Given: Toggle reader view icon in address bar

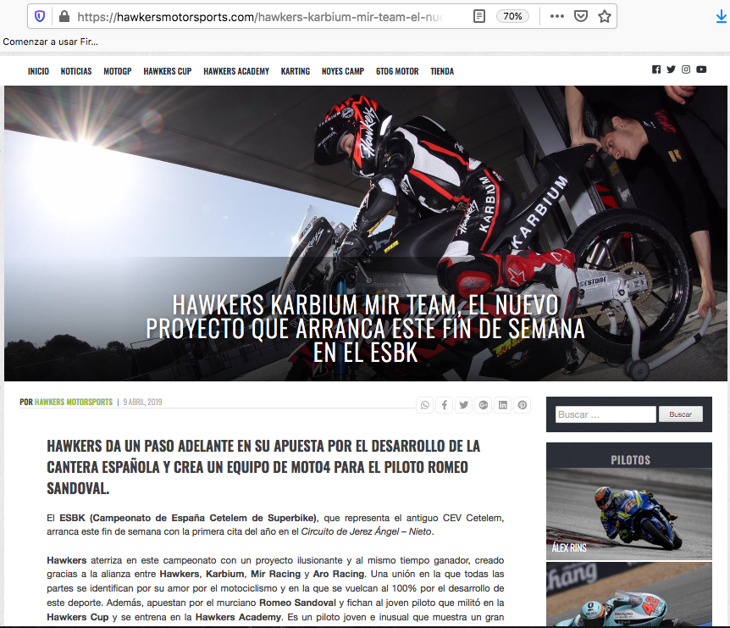Looking at the screenshot, I should pyautogui.click(x=478, y=16).
